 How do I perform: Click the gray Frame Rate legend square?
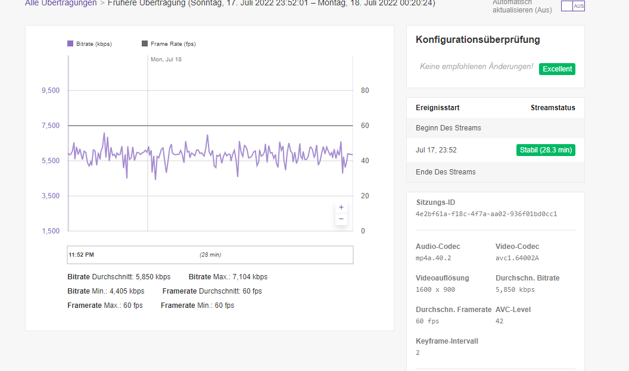pyautogui.click(x=145, y=43)
